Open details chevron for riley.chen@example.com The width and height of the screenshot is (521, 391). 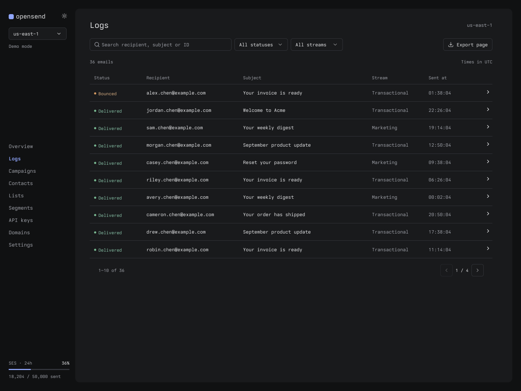click(x=488, y=179)
